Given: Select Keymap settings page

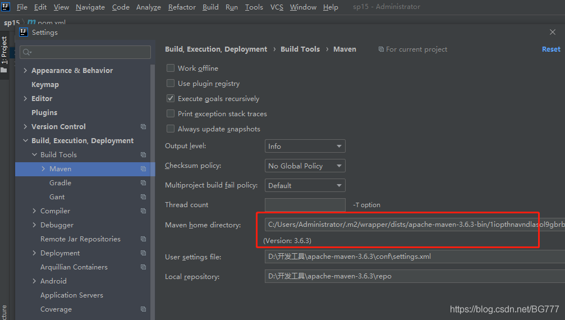Looking at the screenshot, I should point(45,84).
